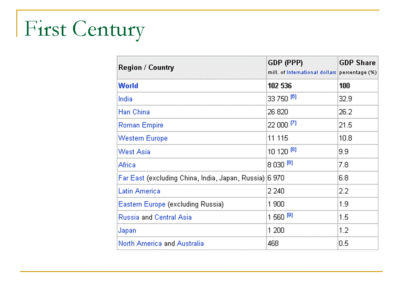Open the Far East link

[x=131, y=178]
